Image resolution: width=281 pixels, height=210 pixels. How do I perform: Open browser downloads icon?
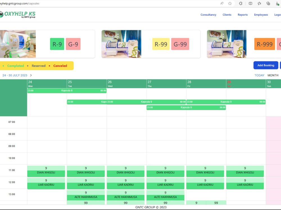[277, 4]
